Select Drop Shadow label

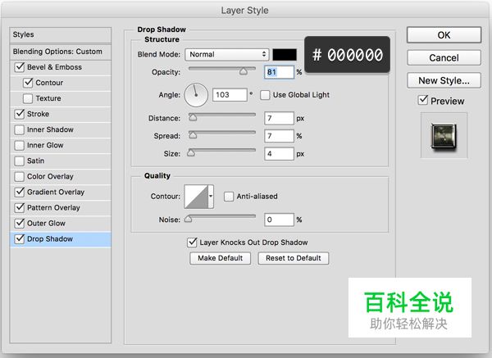[x=50, y=239]
